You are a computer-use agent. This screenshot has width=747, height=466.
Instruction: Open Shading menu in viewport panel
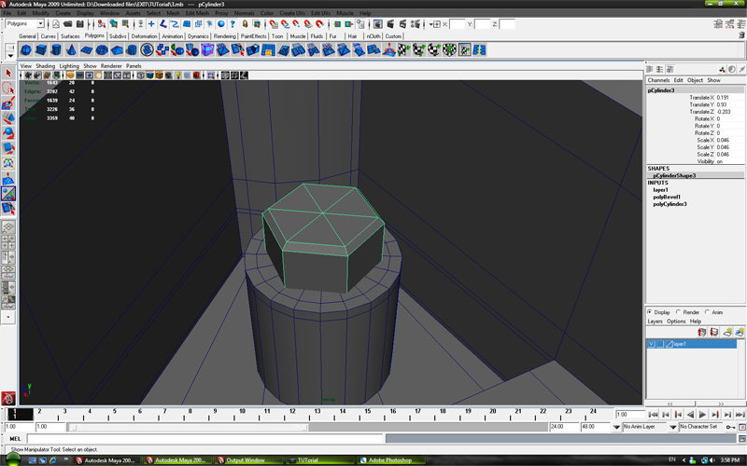pos(46,66)
